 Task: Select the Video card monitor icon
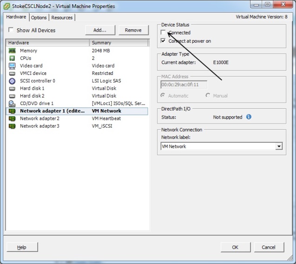[x=12, y=66]
